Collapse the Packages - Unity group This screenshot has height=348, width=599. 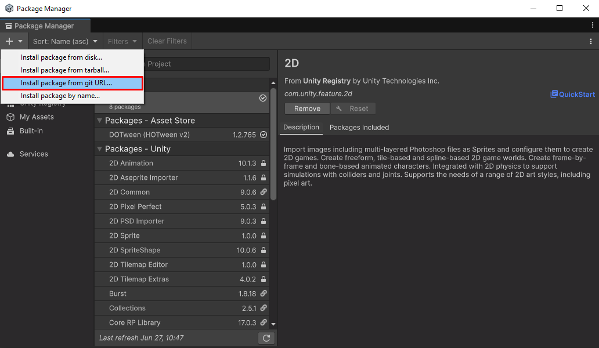click(x=100, y=149)
